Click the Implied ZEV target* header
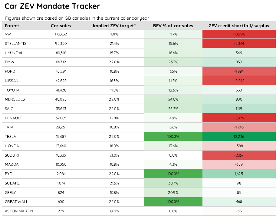 tap(114, 26)
